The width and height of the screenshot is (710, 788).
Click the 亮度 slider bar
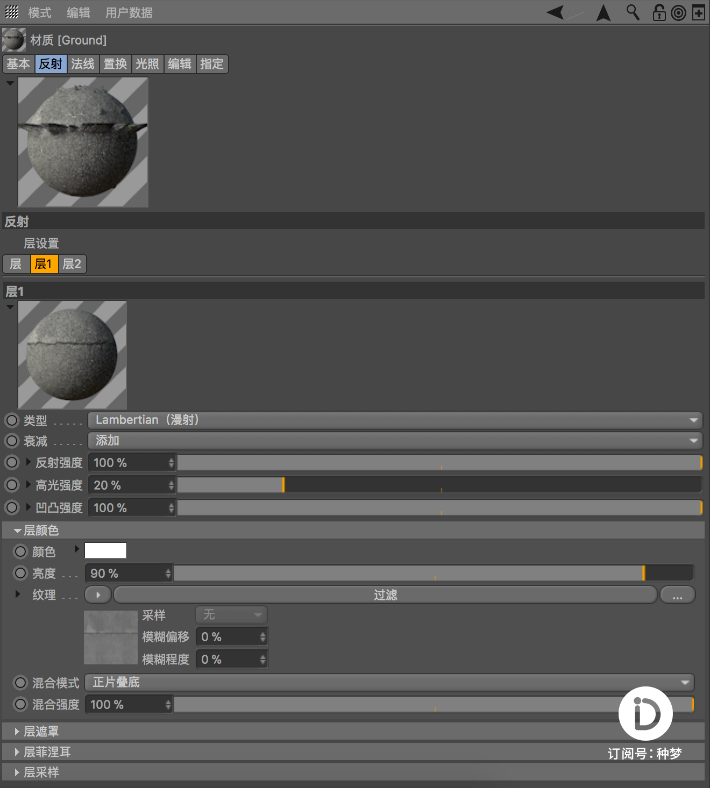tap(434, 573)
